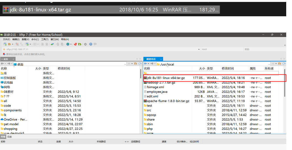Click the green Xftp toolbar icon

pos(80,44)
